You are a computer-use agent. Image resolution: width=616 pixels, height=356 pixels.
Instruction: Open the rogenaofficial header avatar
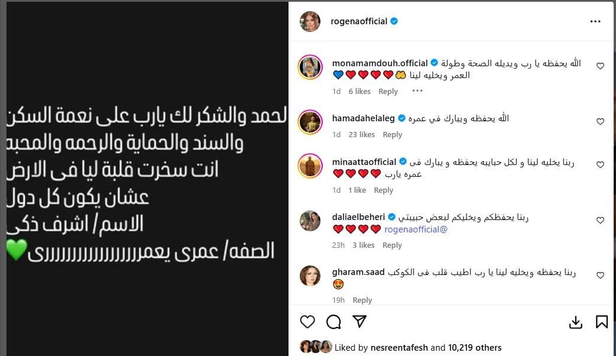(x=310, y=21)
